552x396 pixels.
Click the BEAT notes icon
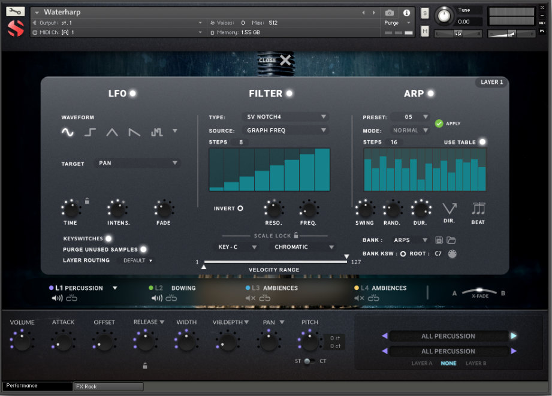tap(478, 208)
